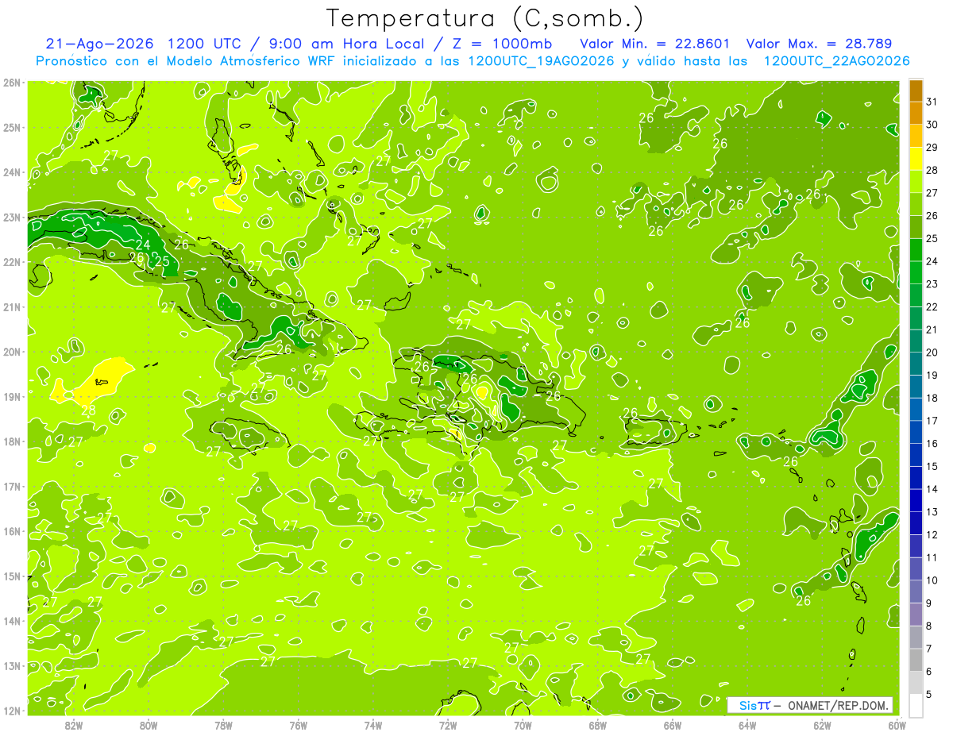Click the "66W" longitude axis label
The image size is (953, 736).
click(673, 725)
